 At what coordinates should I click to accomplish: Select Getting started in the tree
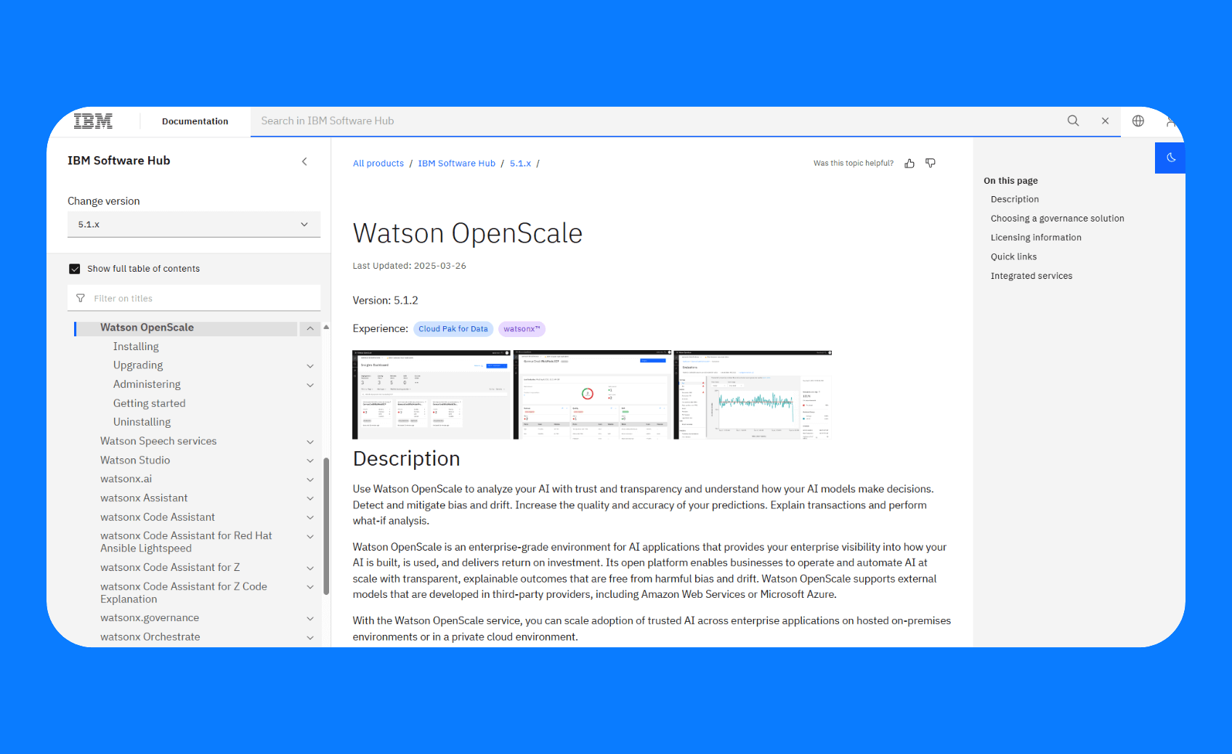pos(149,404)
